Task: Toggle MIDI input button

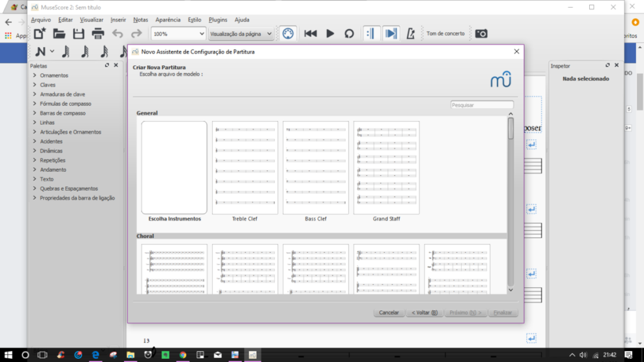Action: 287,33
